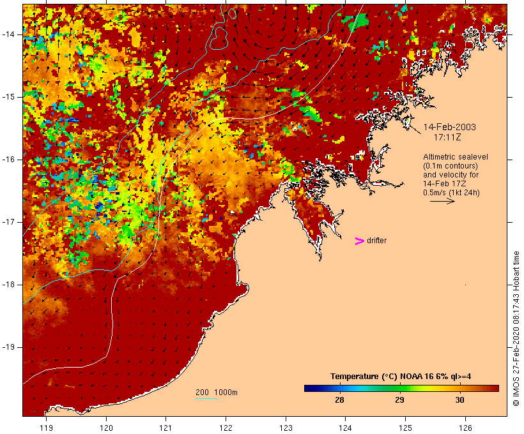
Task: Click the IMOS copyright timestamp text
Action: (x=516, y=329)
